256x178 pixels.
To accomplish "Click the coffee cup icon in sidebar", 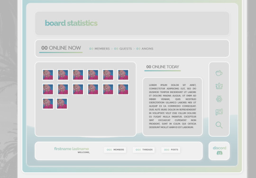I will coord(219,73).
